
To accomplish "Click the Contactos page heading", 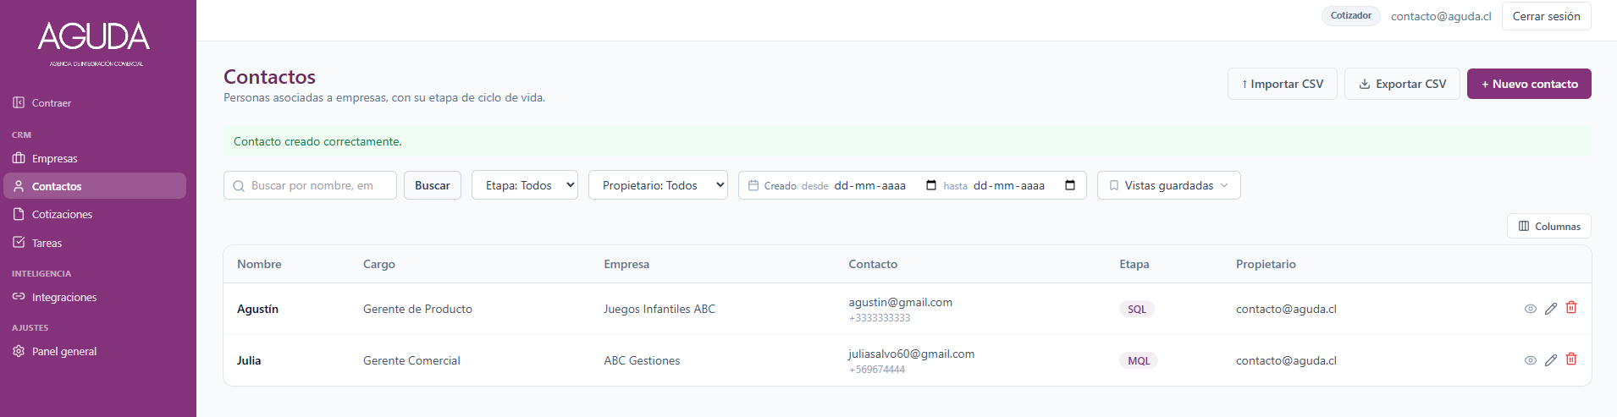I will click(269, 77).
